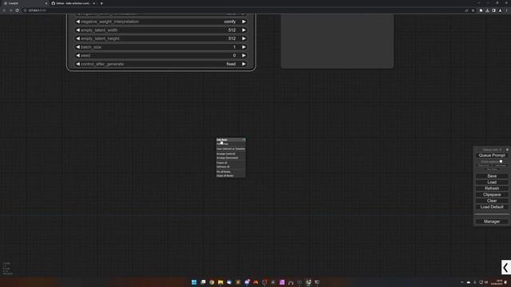The image size is (511, 287).
Task: Decrease batch_size with left arrow
Action: click(78, 47)
